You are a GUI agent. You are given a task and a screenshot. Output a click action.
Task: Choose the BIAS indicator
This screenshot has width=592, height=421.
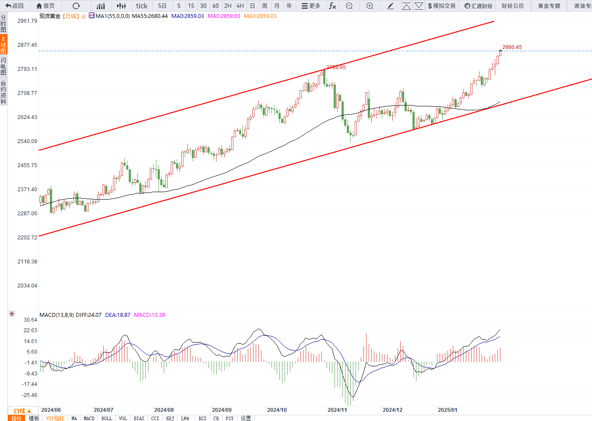[x=139, y=418]
